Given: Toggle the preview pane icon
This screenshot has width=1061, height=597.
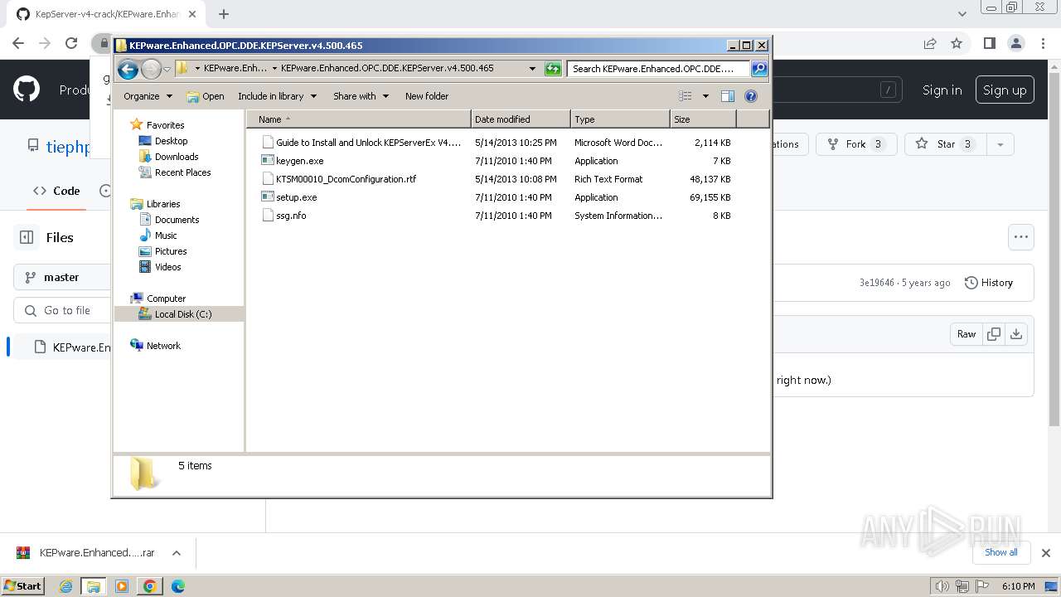Looking at the screenshot, I should (x=728, y=96).
